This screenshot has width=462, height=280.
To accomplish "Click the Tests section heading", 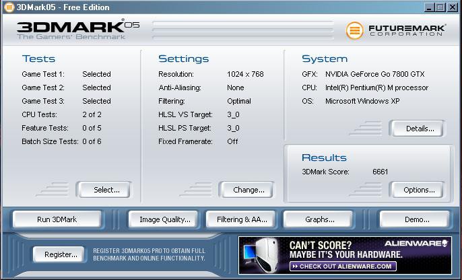I will (38, 59).
